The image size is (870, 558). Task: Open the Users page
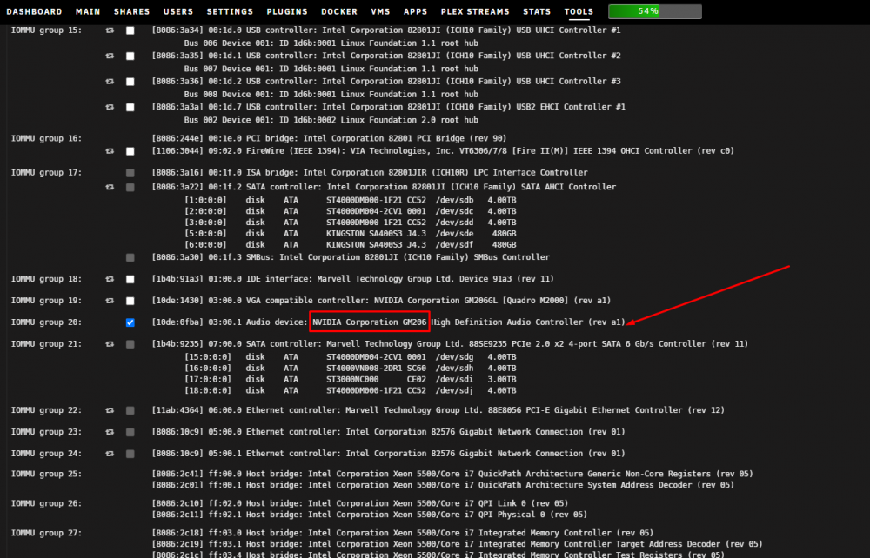click(178, 11)
